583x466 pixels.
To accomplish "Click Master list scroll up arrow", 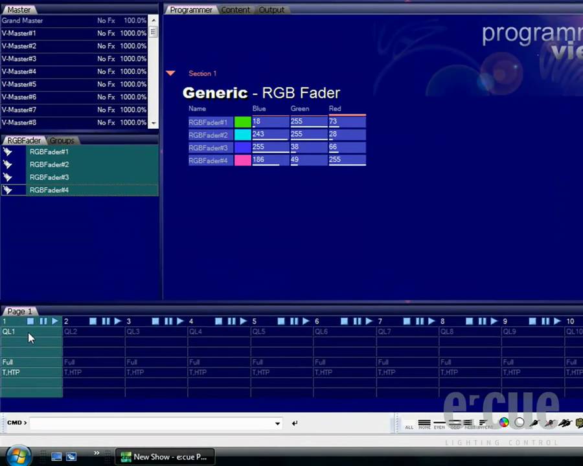I will pyautogui.click(x=153, y=20).
